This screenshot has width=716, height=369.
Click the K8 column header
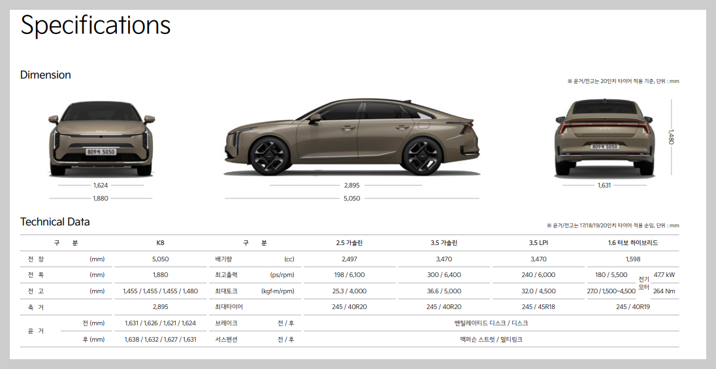coord(160,243)
